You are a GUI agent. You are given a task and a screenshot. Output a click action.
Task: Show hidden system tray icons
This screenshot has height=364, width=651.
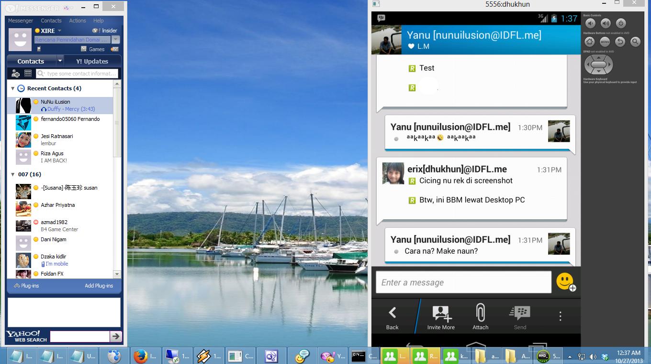pos(570,356)
